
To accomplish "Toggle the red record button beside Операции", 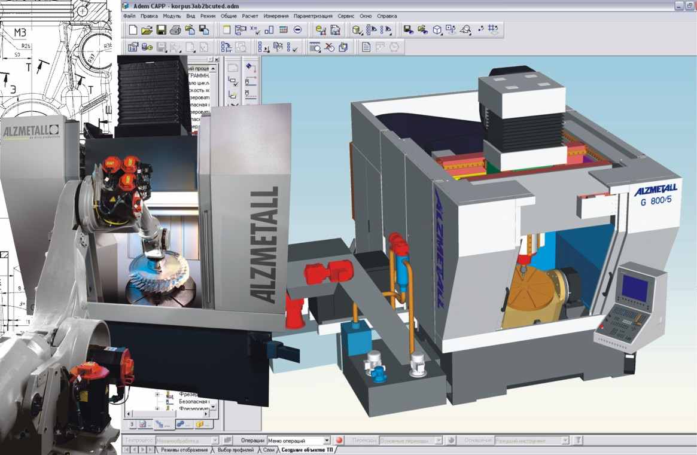I will pos(339,440).
